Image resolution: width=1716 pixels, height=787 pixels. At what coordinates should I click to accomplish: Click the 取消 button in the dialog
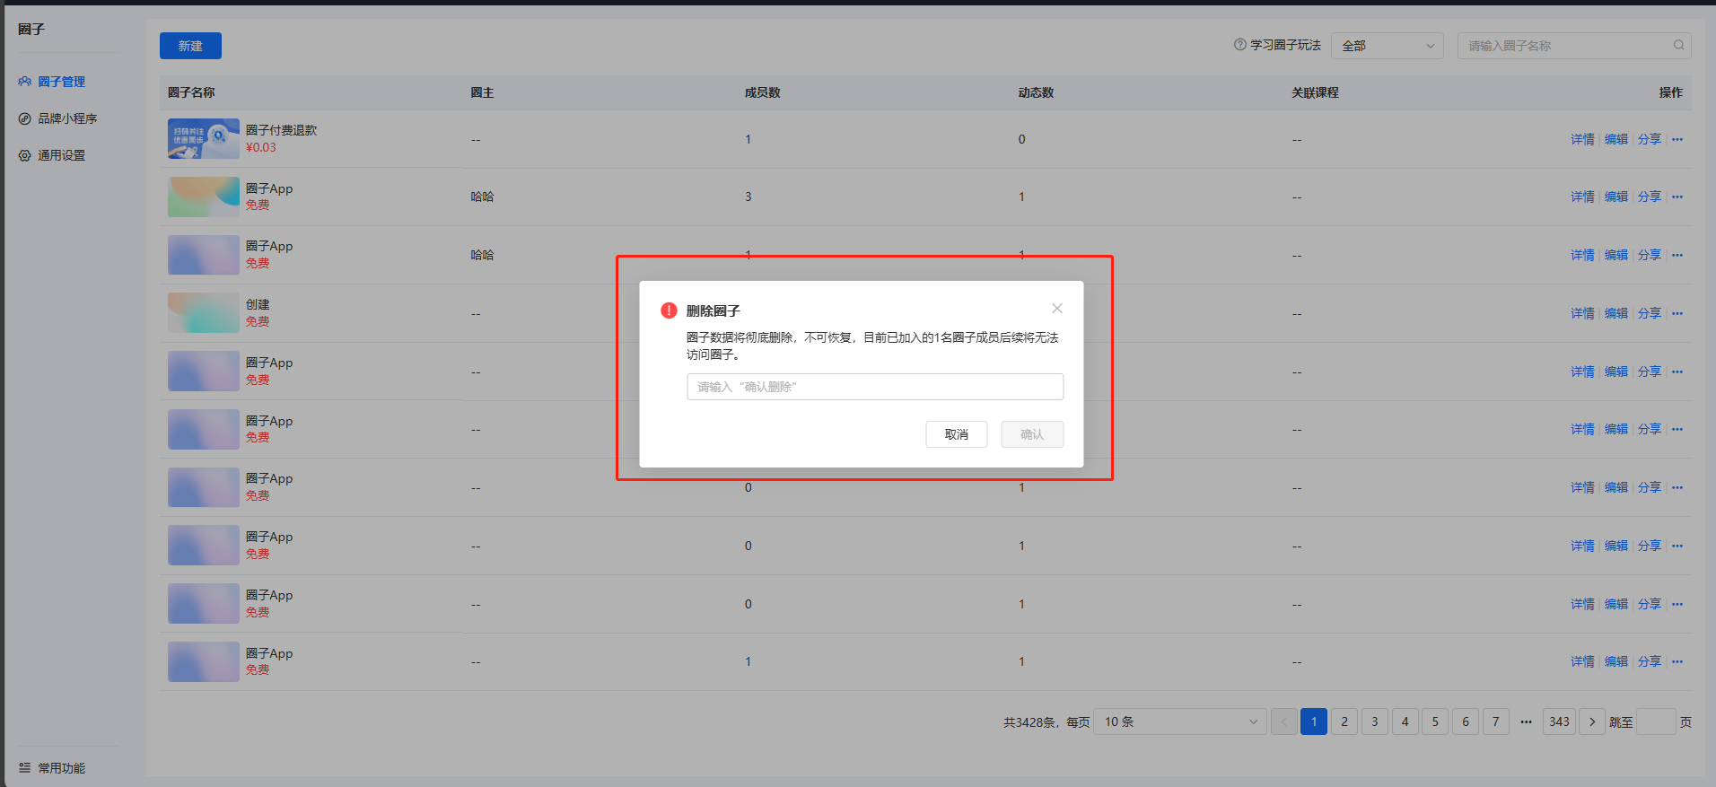pyautogui.click(x=957, y=434)
